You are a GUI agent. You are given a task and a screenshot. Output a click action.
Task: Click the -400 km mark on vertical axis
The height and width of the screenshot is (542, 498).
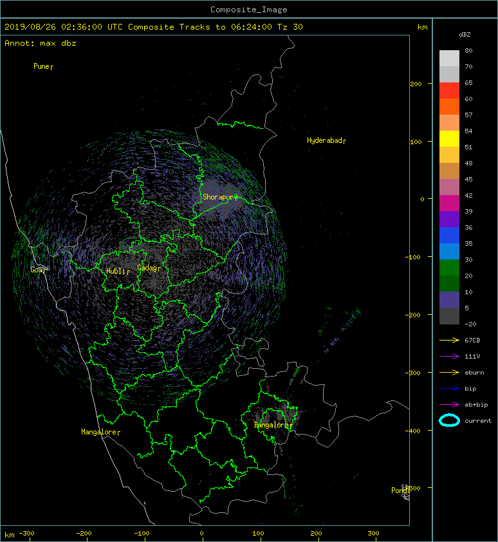pos(413,431)
